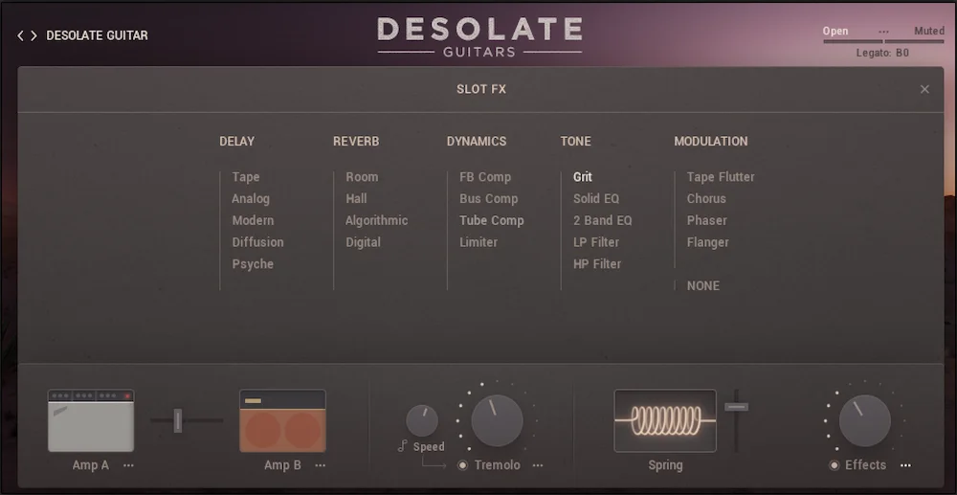Toggle the Effects power button

834,465
